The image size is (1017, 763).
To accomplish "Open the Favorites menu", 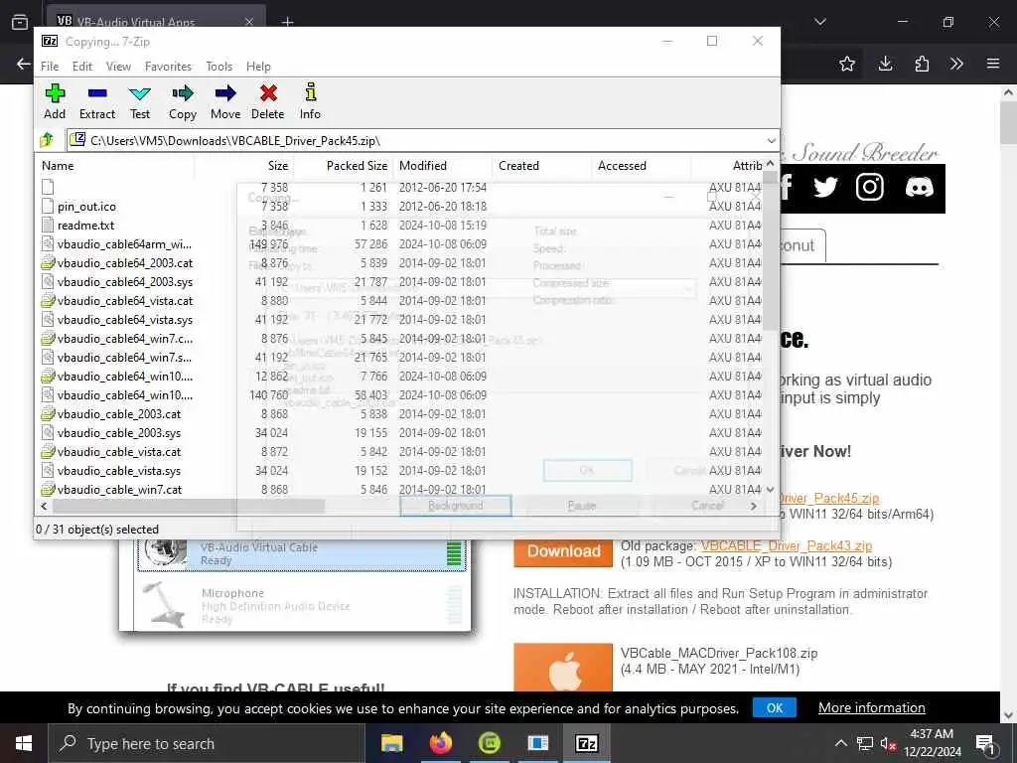I will click(x=168, y=67).
